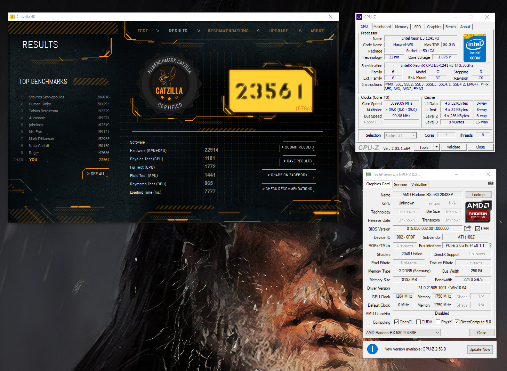Toggle the DirectCompute 5.0 checkbox

457,322
